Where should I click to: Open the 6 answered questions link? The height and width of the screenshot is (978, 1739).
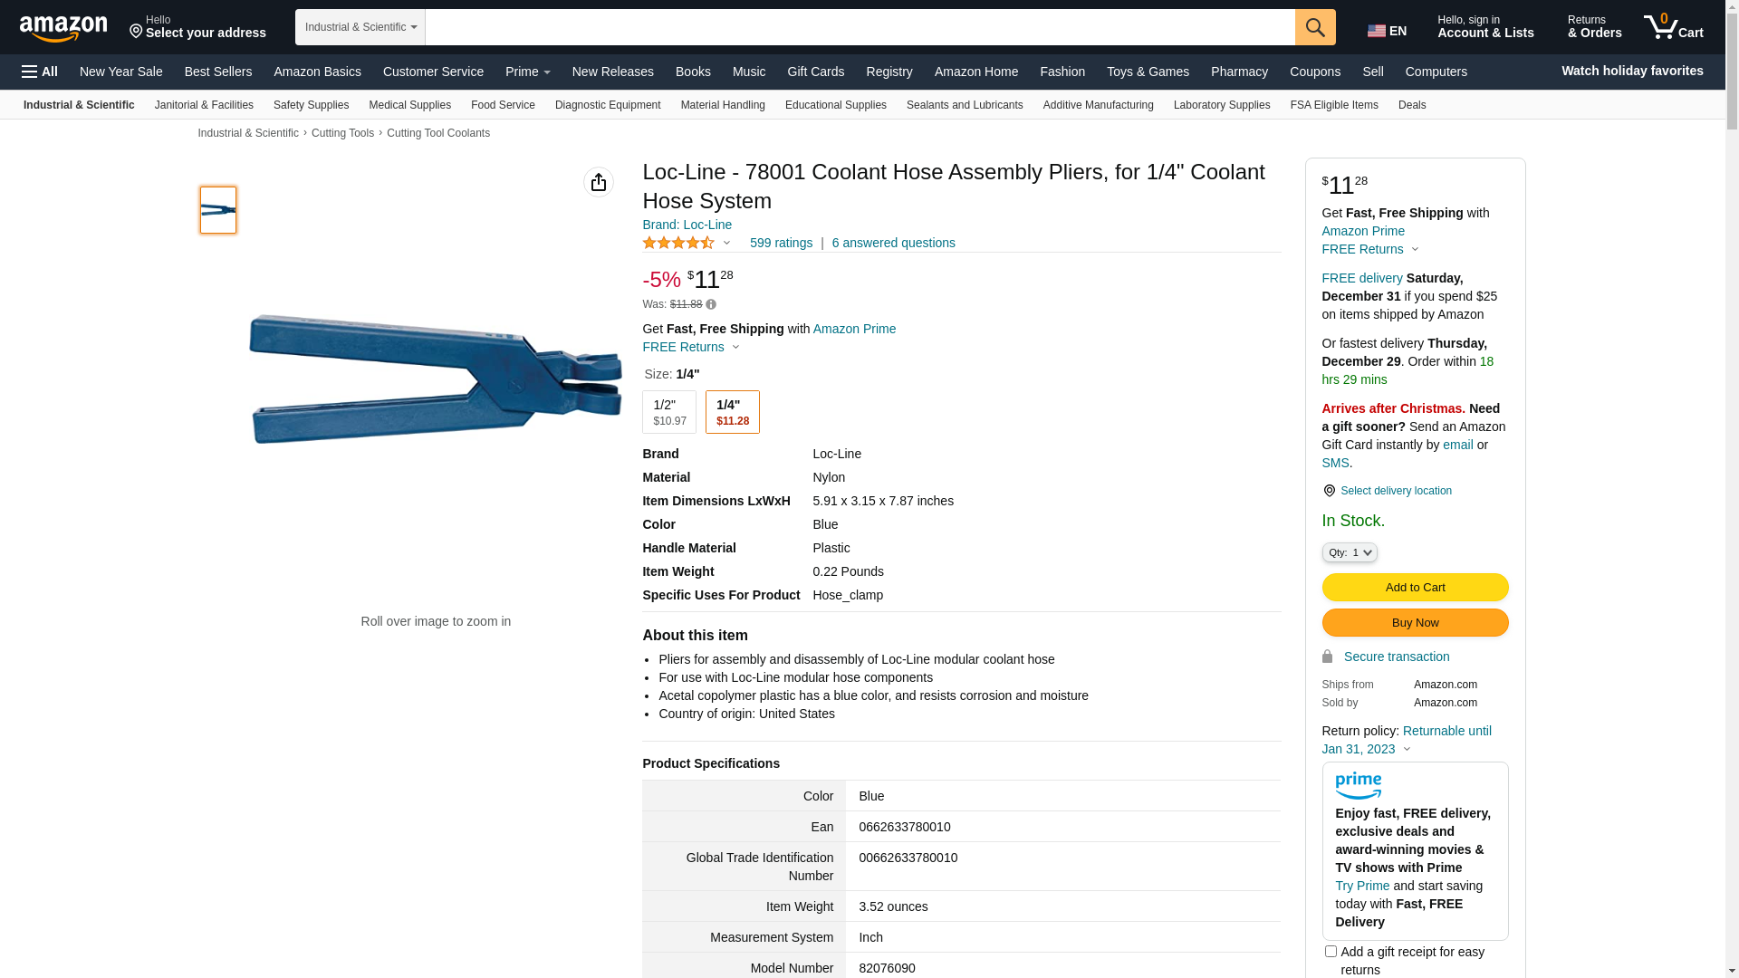893,243
